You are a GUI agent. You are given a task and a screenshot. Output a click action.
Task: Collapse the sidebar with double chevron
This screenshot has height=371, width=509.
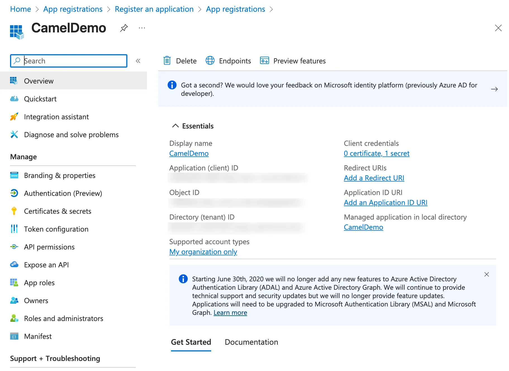pyautogui.click(x=138, y=61)
